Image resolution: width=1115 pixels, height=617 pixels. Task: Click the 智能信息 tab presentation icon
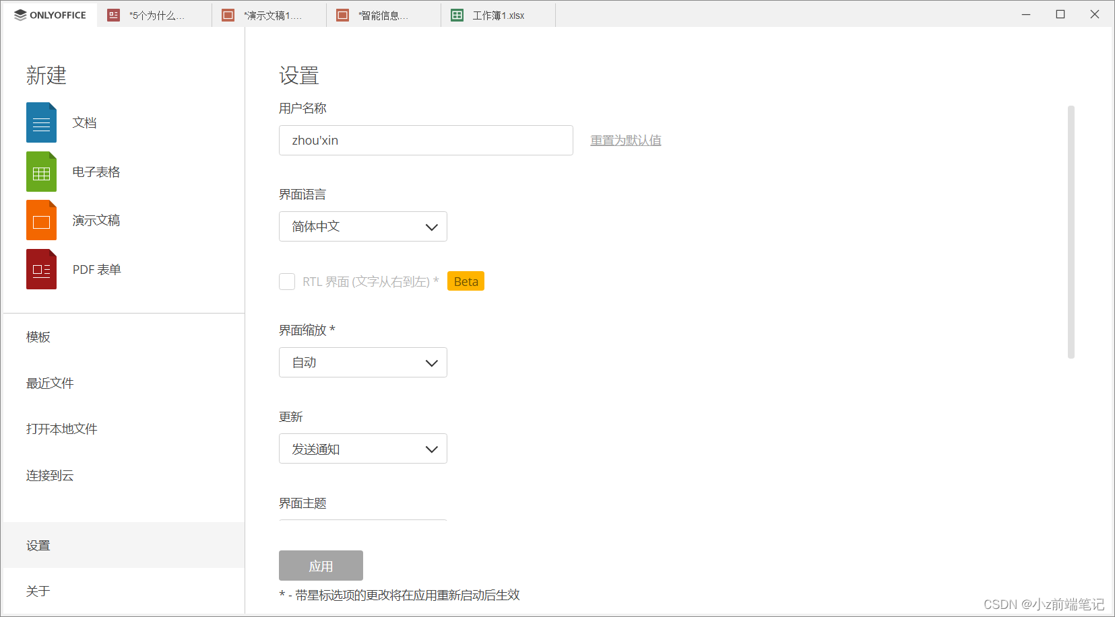343,15
